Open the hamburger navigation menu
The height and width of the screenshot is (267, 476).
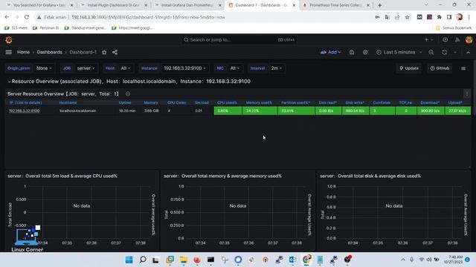tap(9, 52)
